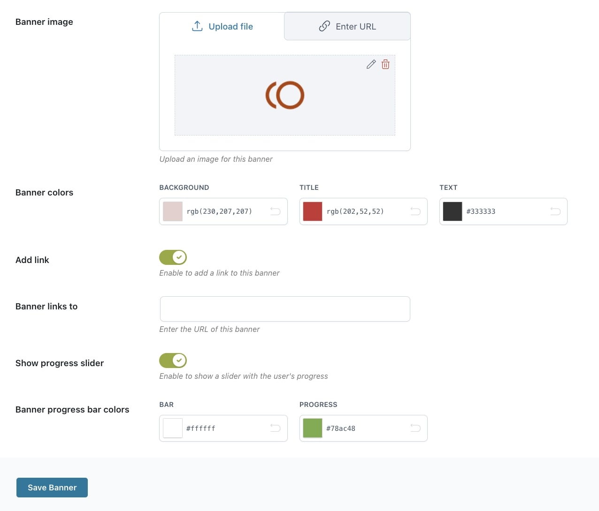Delete banner image with trash icon

click(x=385, y=65)
